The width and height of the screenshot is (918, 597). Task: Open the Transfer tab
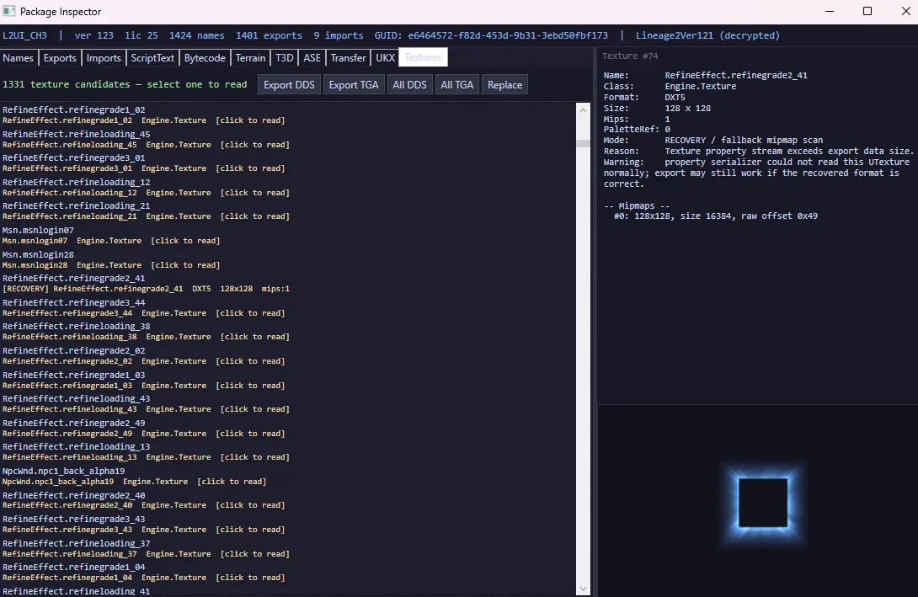pos(349,58)
